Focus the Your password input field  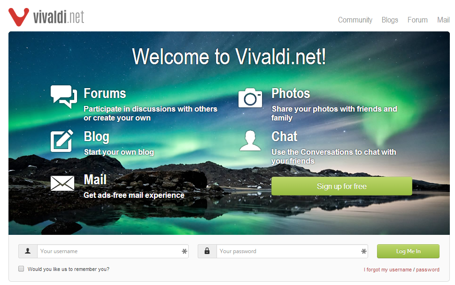[292, 251]
